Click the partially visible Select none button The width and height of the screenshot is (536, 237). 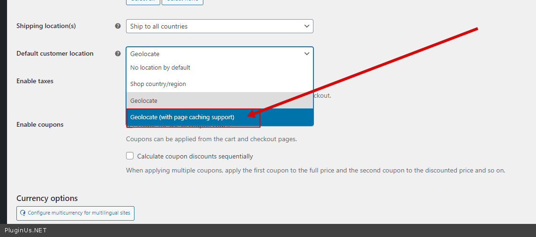182,2
